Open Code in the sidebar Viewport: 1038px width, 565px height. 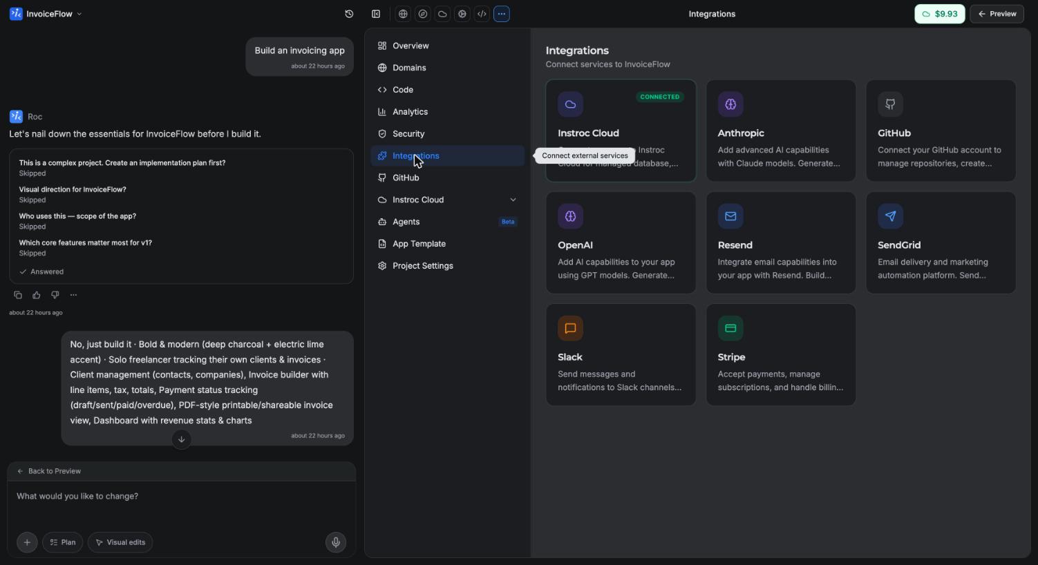click(447, 90)
